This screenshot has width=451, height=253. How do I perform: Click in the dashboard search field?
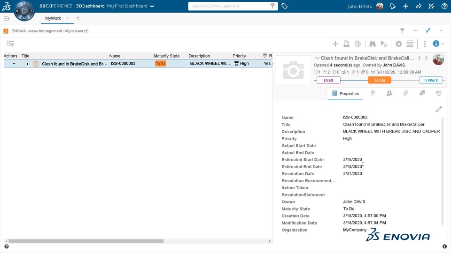pyautogui.click(x=229, y=6)
